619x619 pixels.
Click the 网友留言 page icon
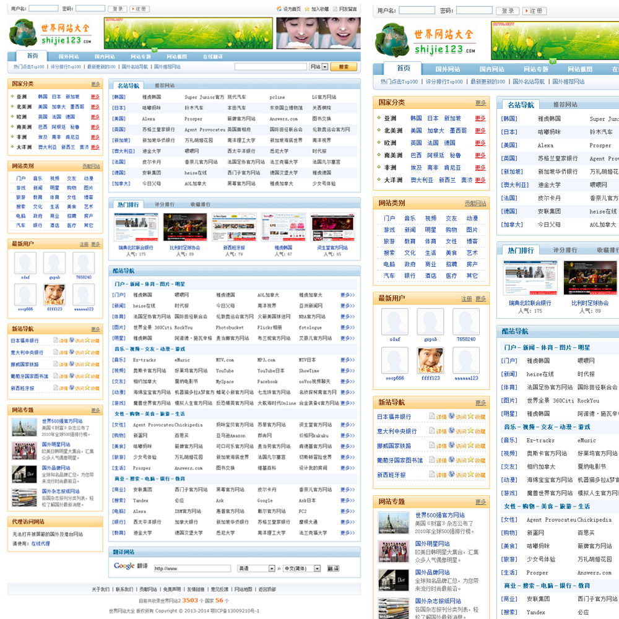pyautogui.click(x=335, y=9)
